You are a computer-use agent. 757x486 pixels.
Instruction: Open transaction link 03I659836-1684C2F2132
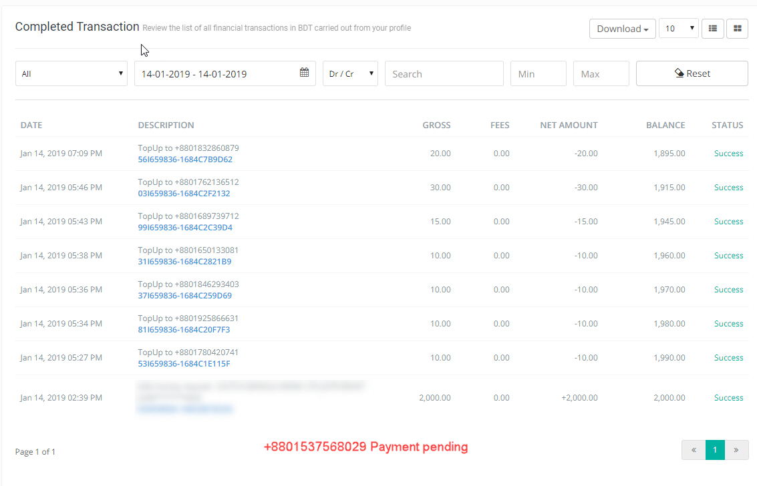tap(184, 194)
